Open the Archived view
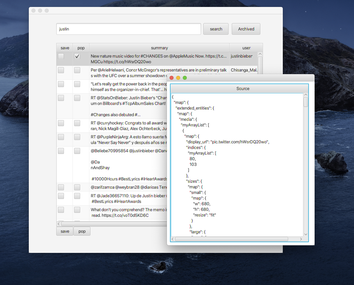354x285 pixels. pos(246,29)
